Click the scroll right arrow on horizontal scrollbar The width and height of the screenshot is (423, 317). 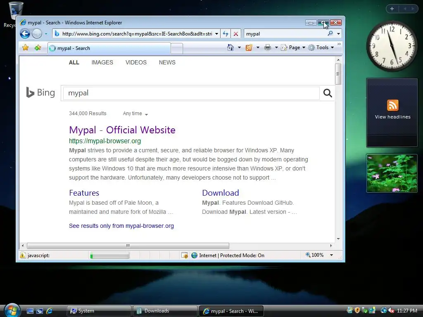331,246
